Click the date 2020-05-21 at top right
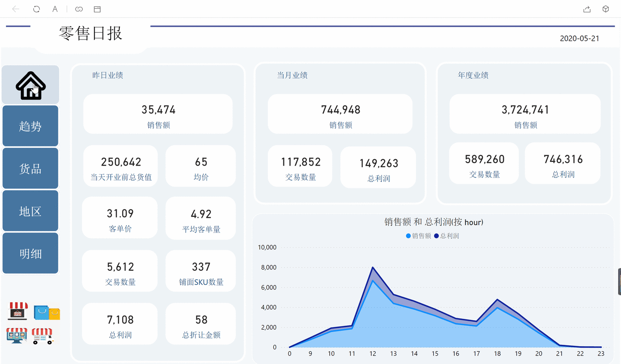621x364 pixels. pyautogui.click(x=580, y=38)
